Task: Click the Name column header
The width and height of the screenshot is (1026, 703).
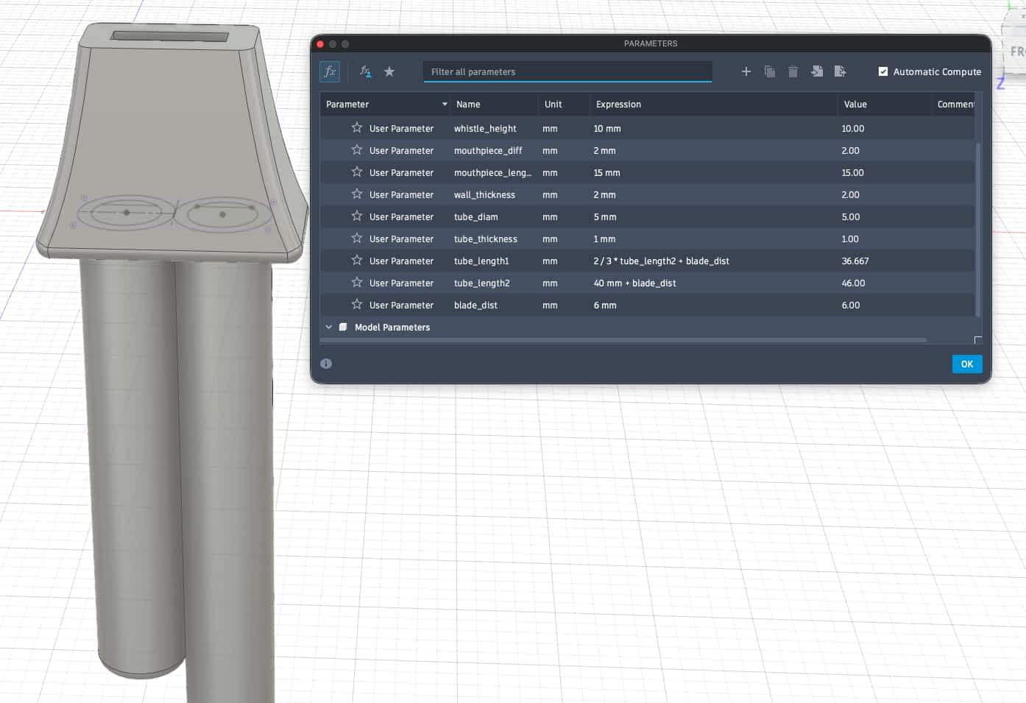Action: click(x=494, y=105)
